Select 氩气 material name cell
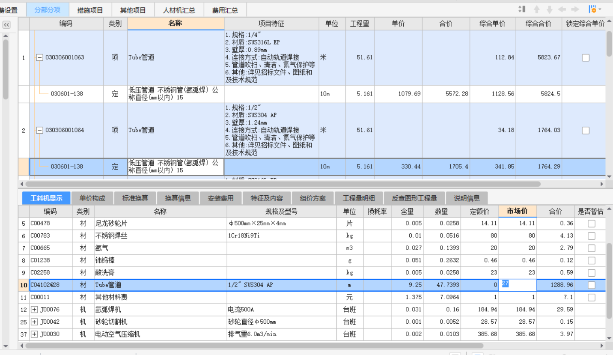The height and width of the screenshot is (355, 613). (x=160, y=248)
